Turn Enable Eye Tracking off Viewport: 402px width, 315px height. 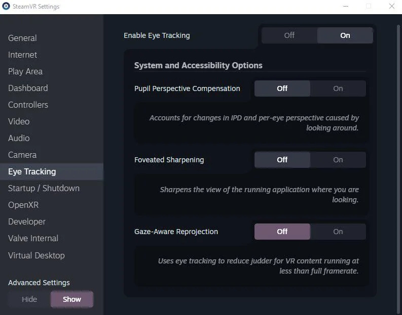289,35
